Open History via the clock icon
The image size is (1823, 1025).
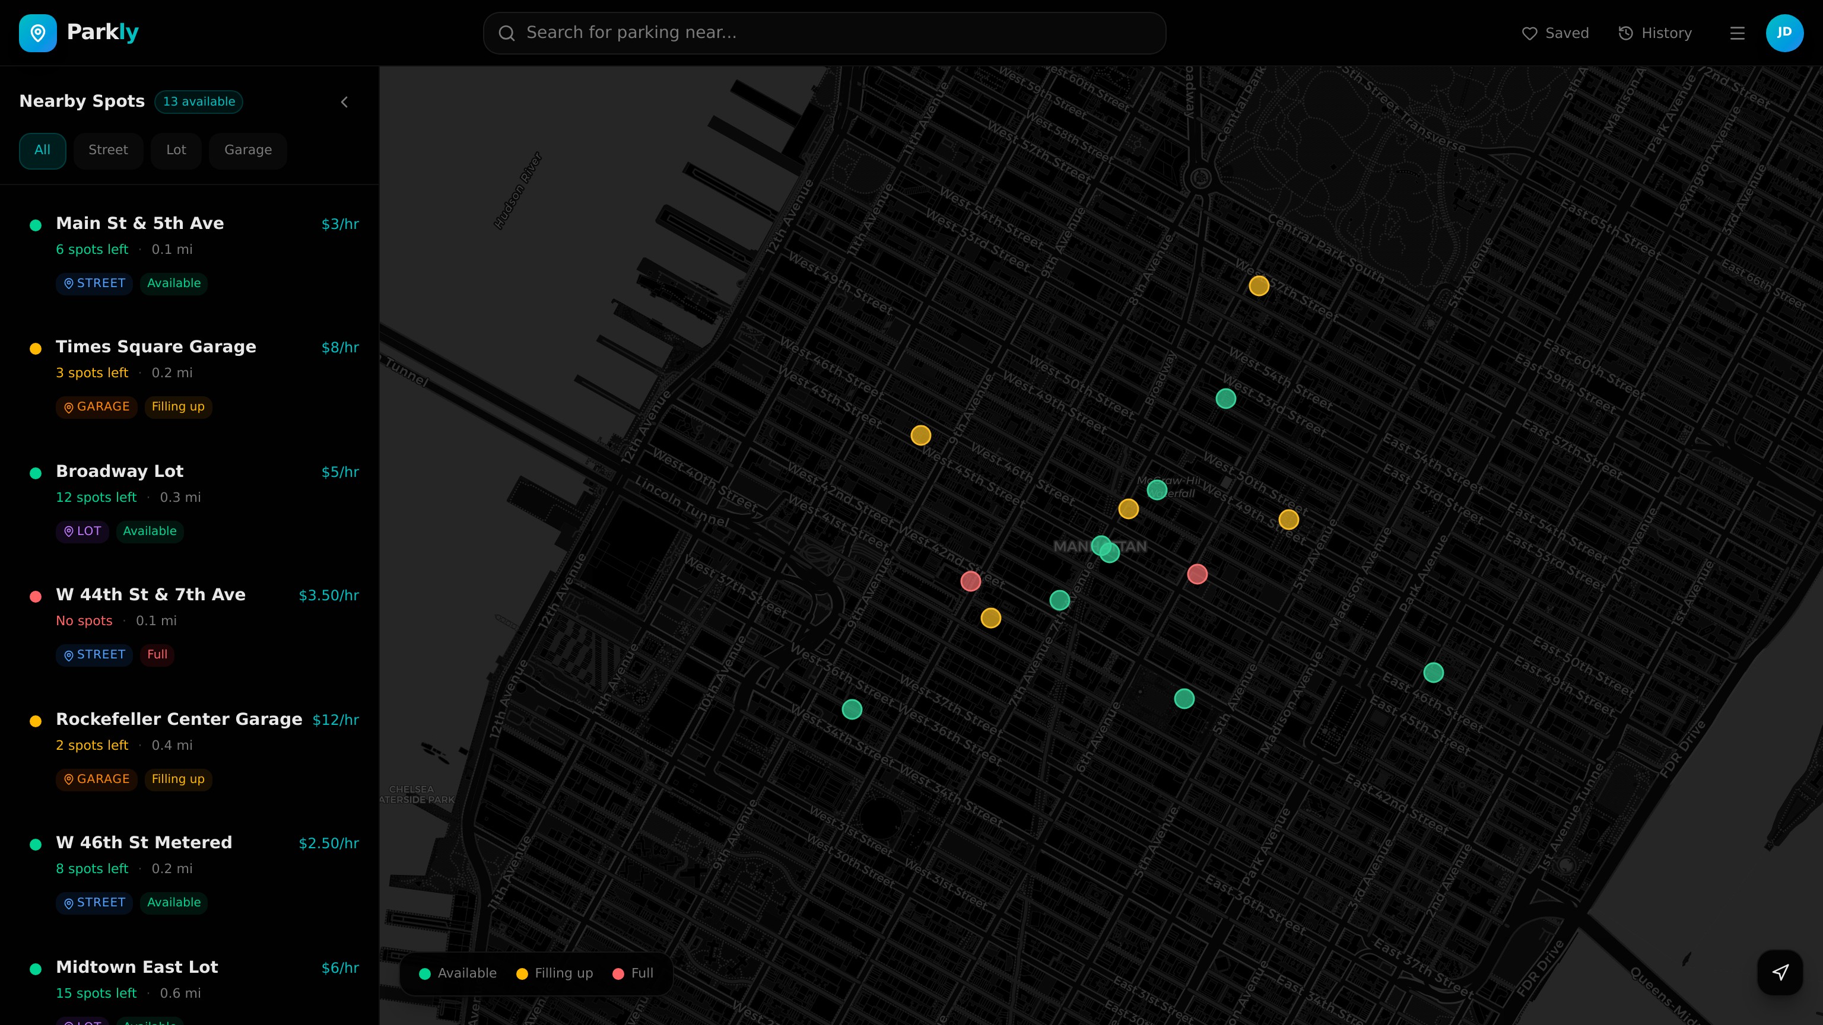click(x=1625, y=33)
